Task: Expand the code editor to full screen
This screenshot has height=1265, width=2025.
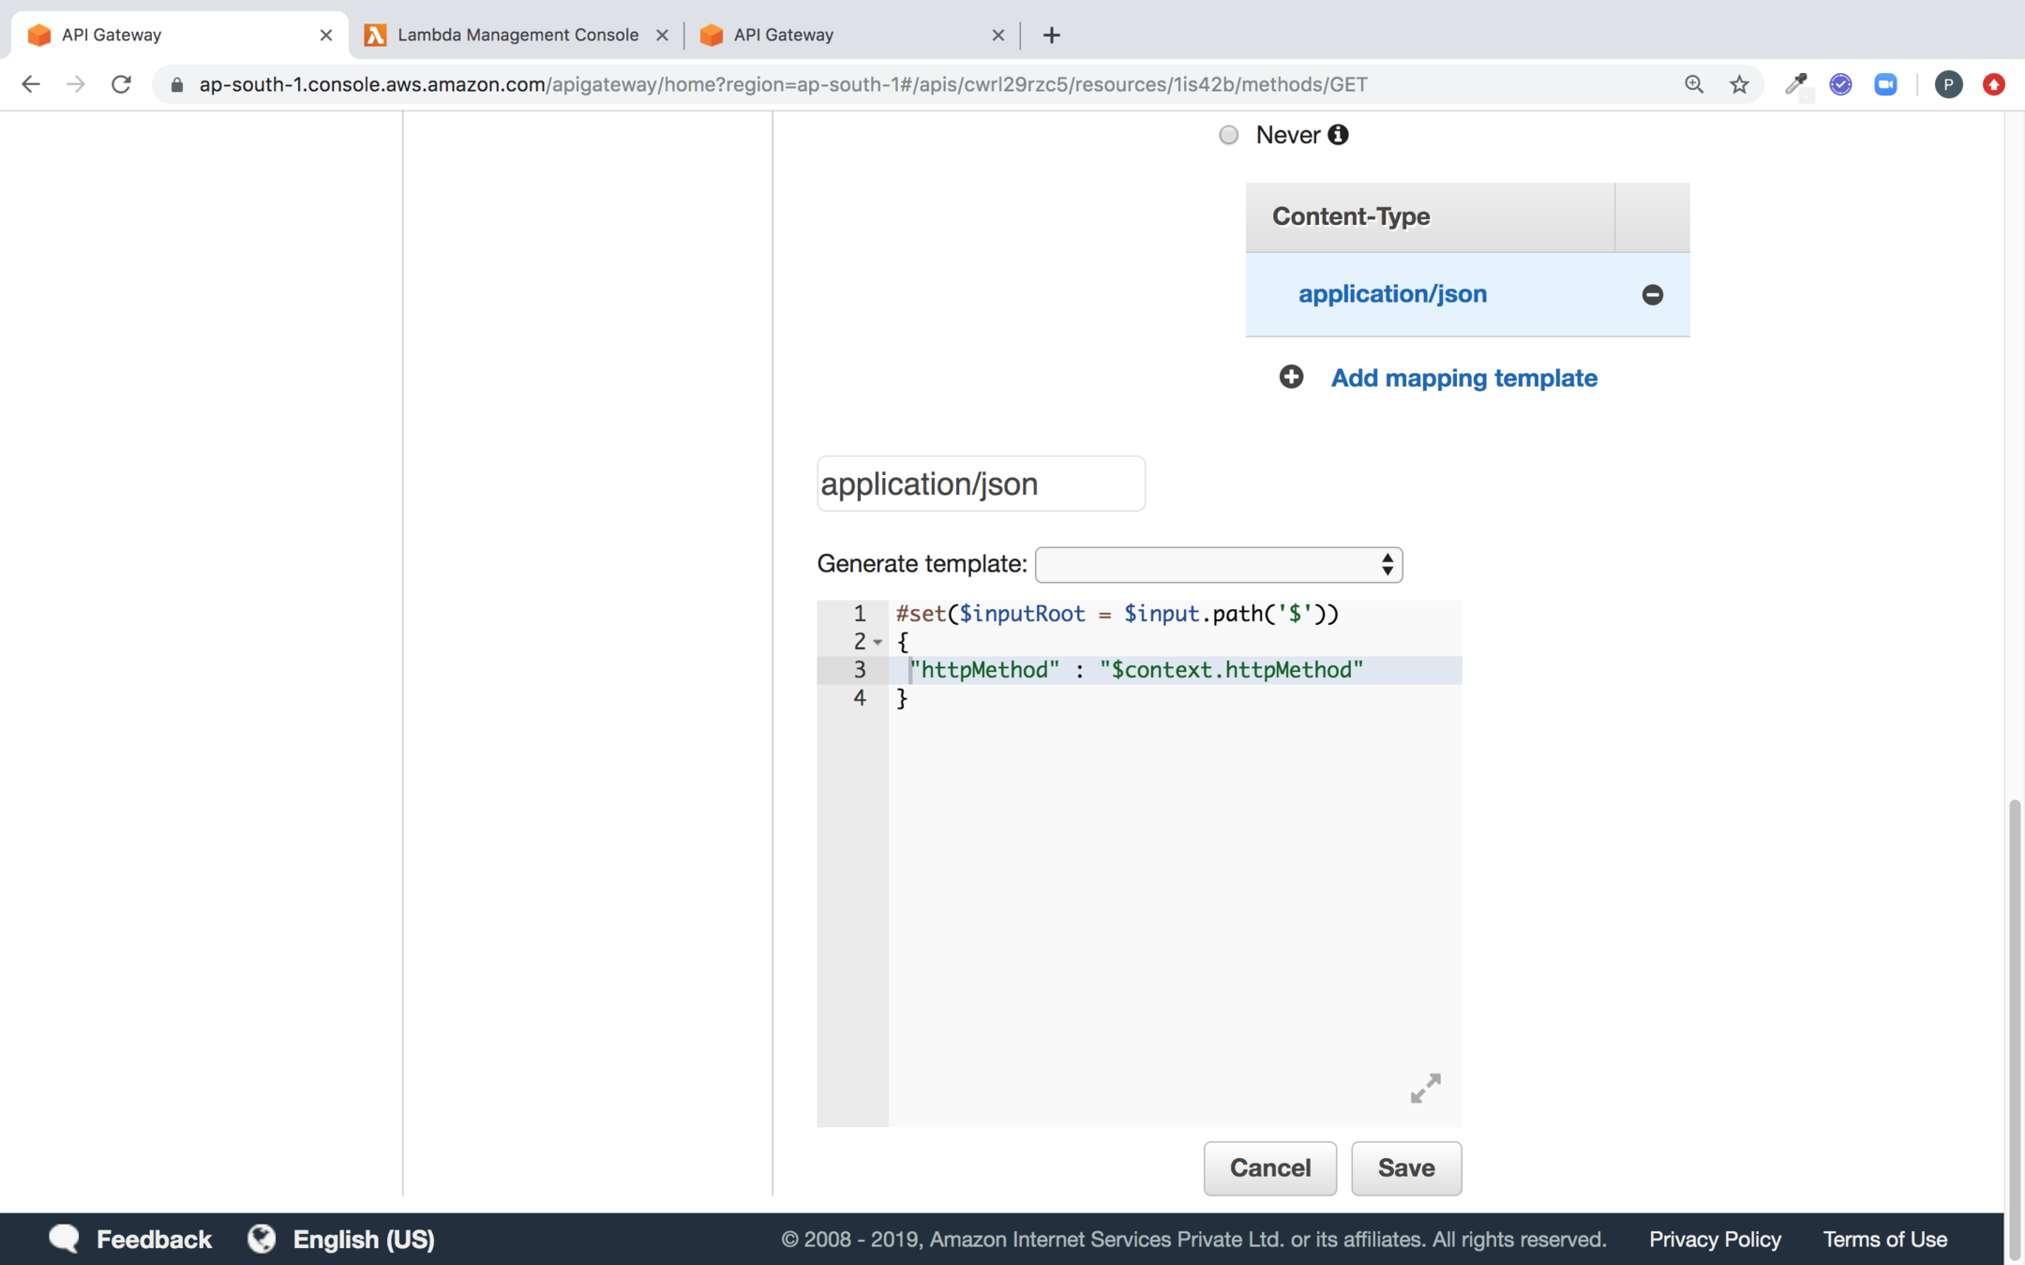Action: tap(1425, 1088)
